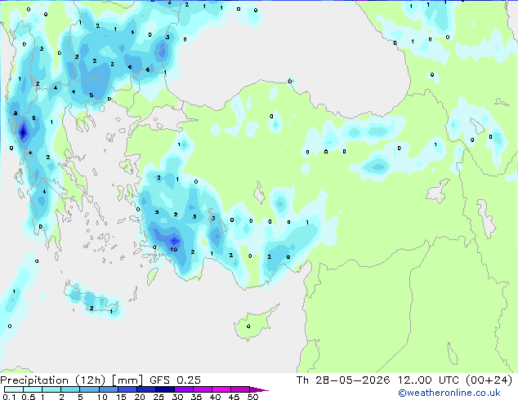Click the weatheronline.co.uk copyright link
The height and width of the screenshot is (400, 518).
tap(449, 393)
